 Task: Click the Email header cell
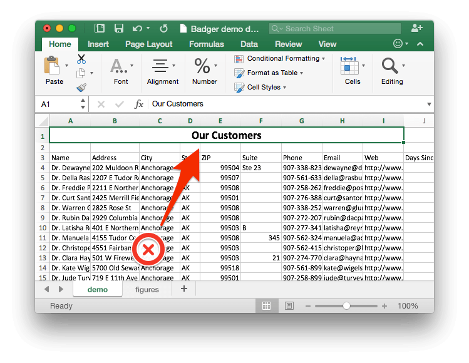[x=342, y=158]
